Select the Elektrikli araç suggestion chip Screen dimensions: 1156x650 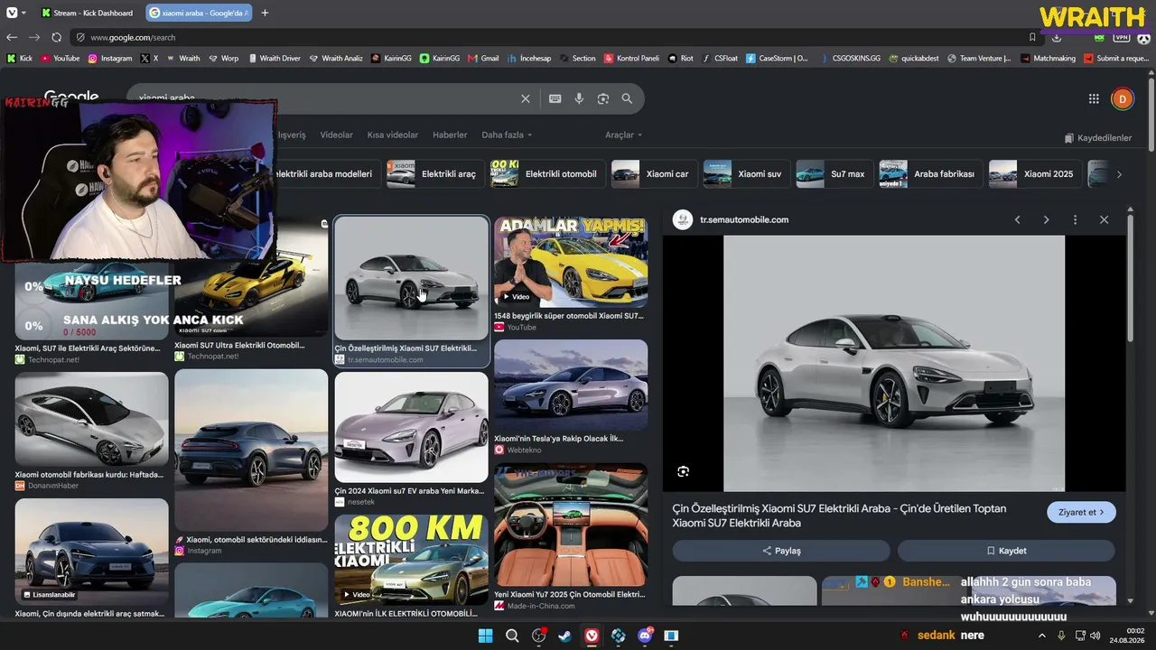pyautogui.click(x=435, y=174)
